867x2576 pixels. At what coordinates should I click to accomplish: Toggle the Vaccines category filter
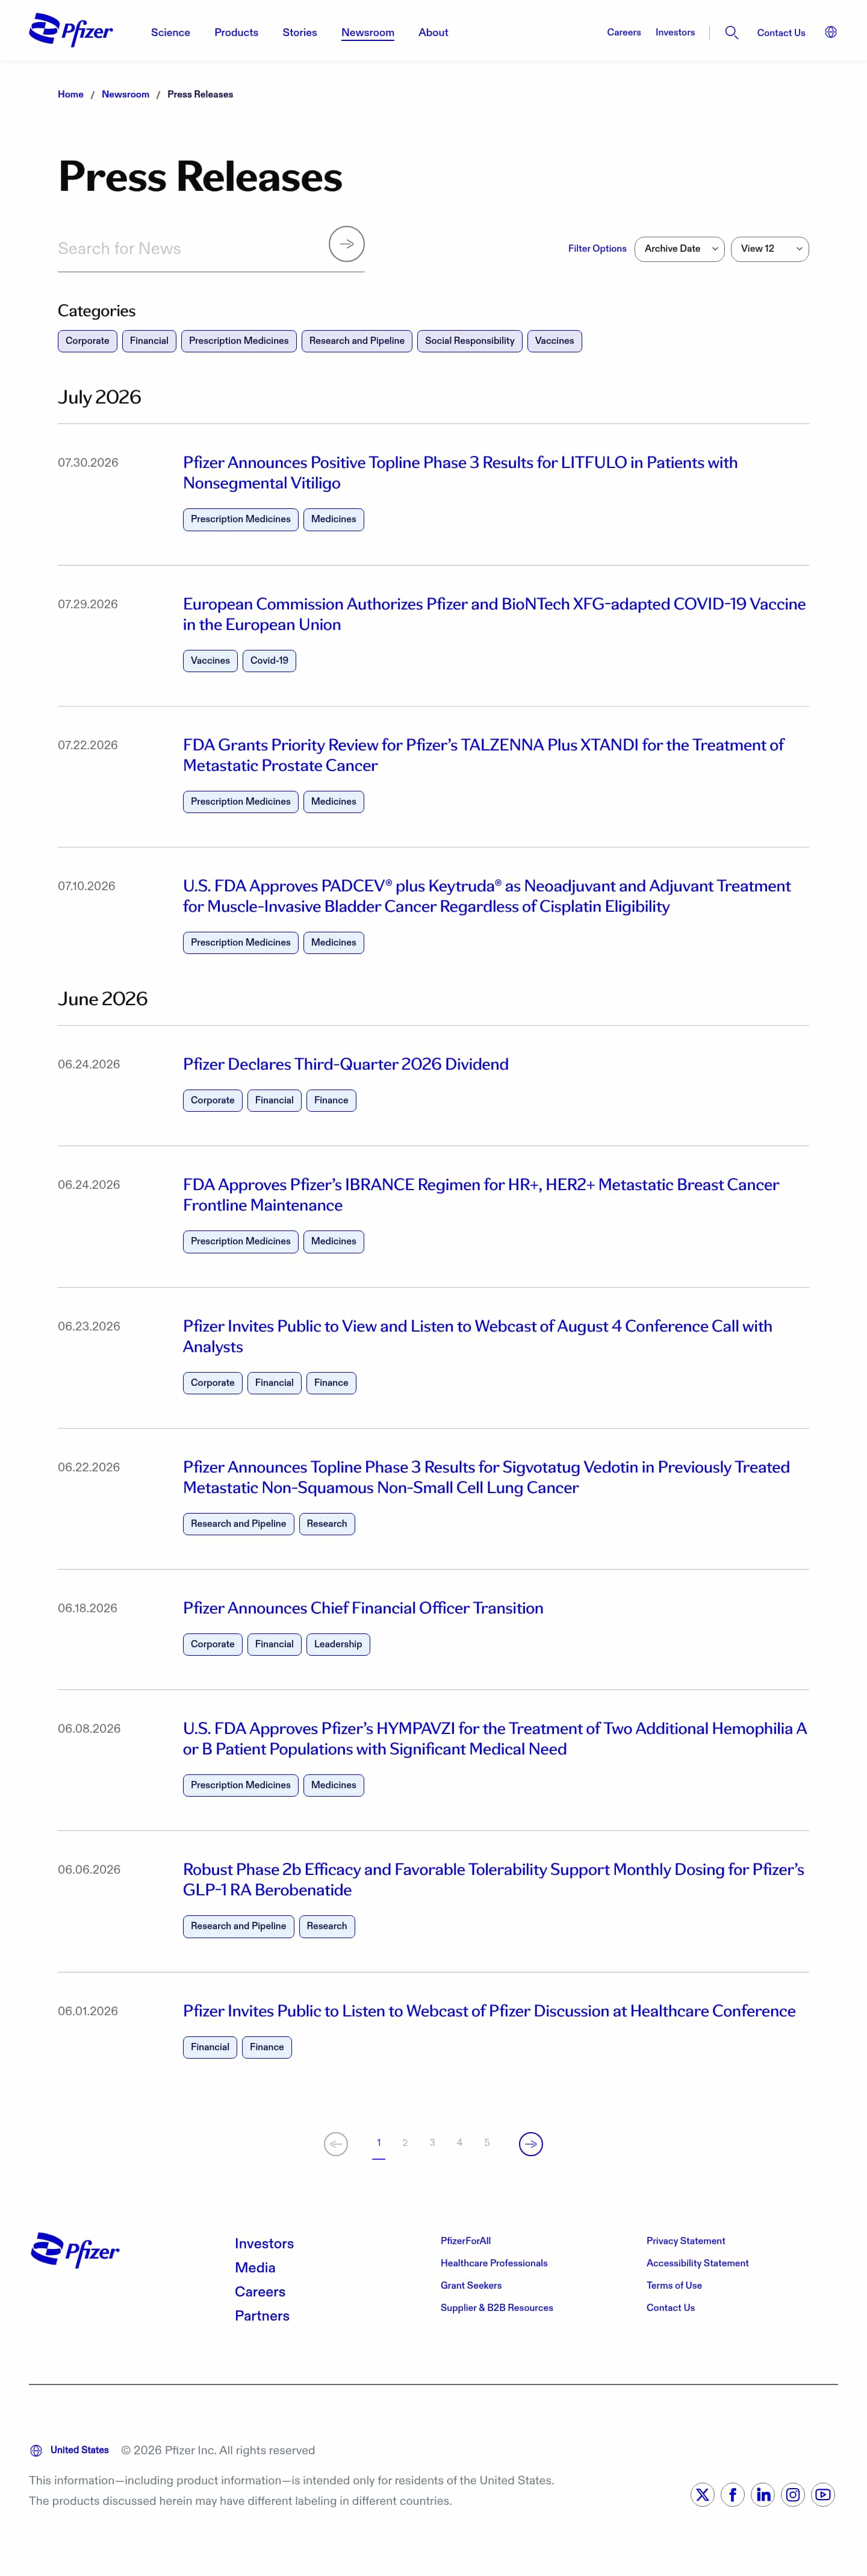pos(554,341)
